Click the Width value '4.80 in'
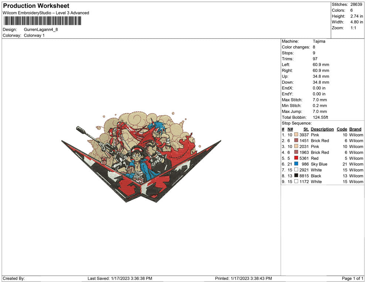Image resolution: width=366 pixels, height=282 pixels. (x=357, y=22)
